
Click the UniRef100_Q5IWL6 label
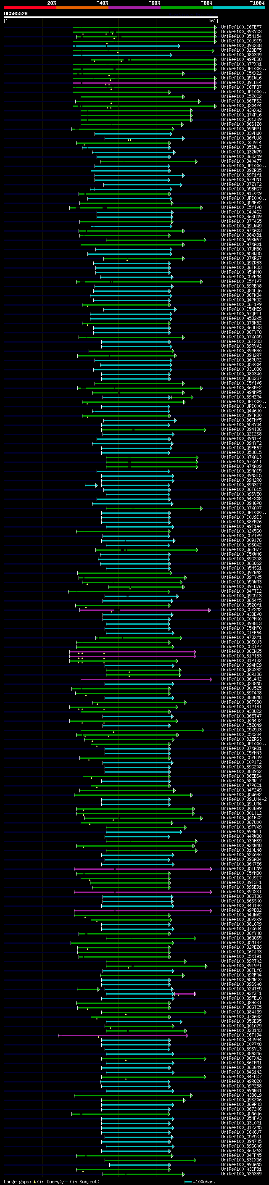[241, 78]
